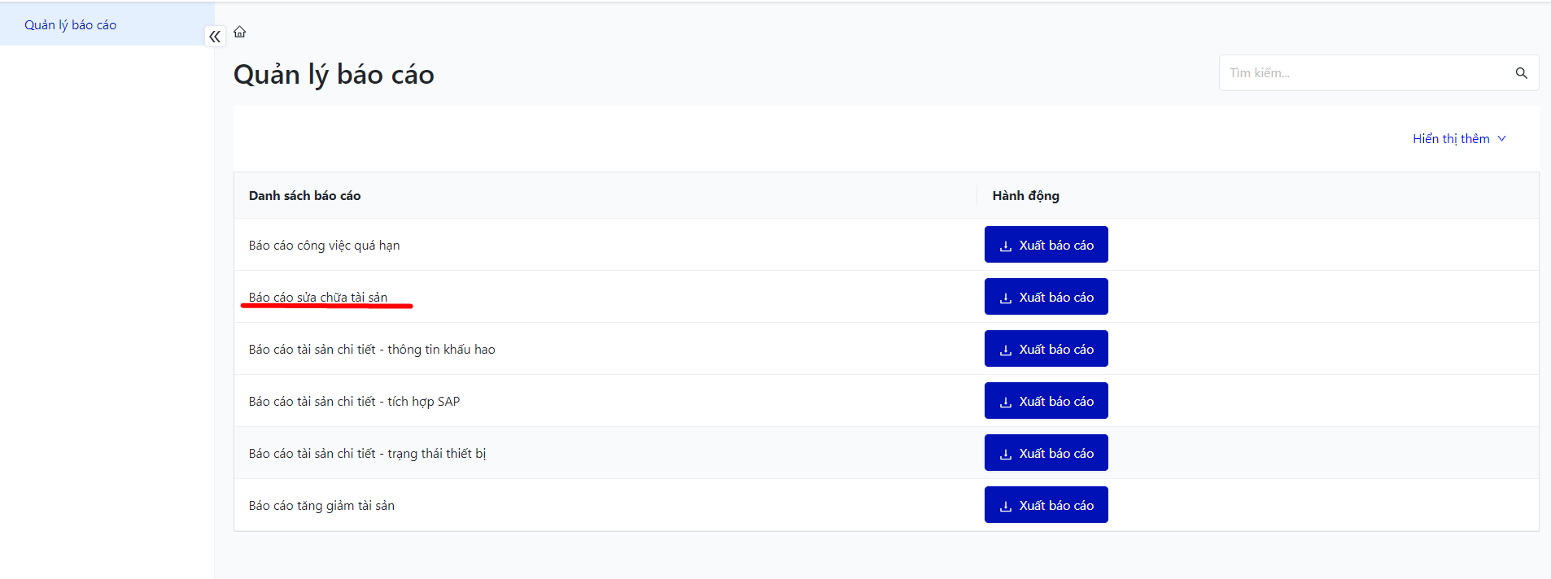Select the Báo cáo sửa chữa tài sản row
This screenshot has height=579, width=1551.
coord(318,298)
